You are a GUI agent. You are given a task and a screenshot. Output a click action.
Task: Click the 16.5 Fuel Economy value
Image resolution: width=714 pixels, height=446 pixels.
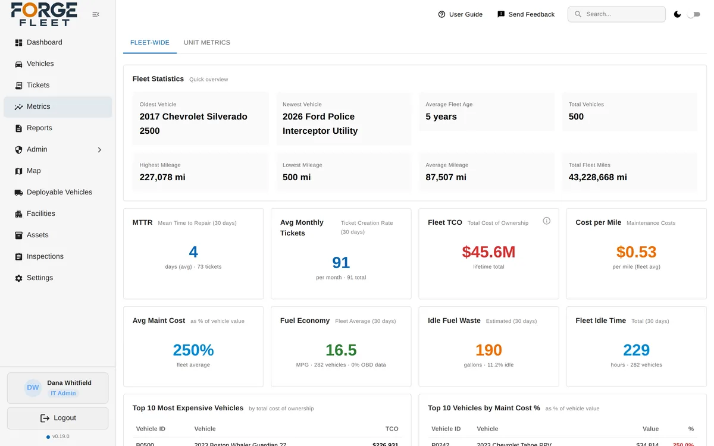341,350
